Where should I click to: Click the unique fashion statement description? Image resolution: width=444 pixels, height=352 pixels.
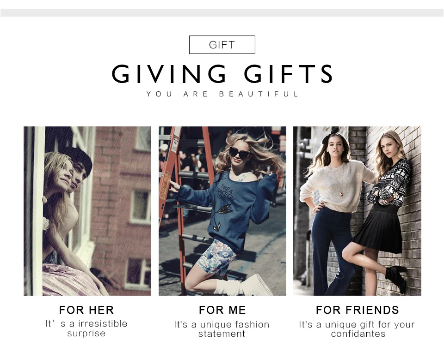222,329
